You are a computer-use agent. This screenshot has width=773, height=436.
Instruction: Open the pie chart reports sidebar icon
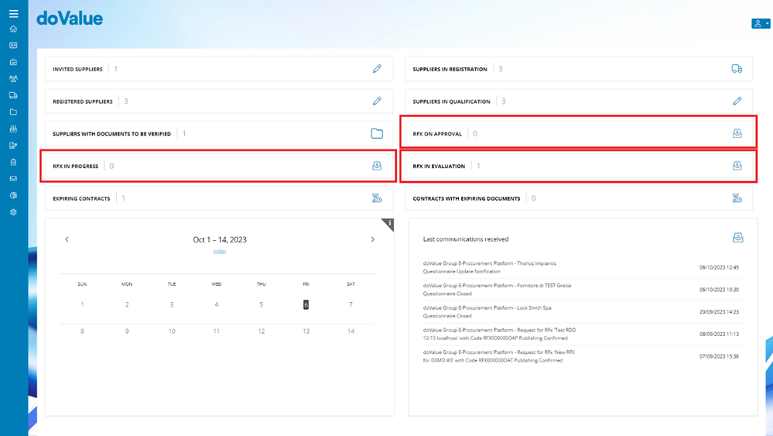(13, 195)
